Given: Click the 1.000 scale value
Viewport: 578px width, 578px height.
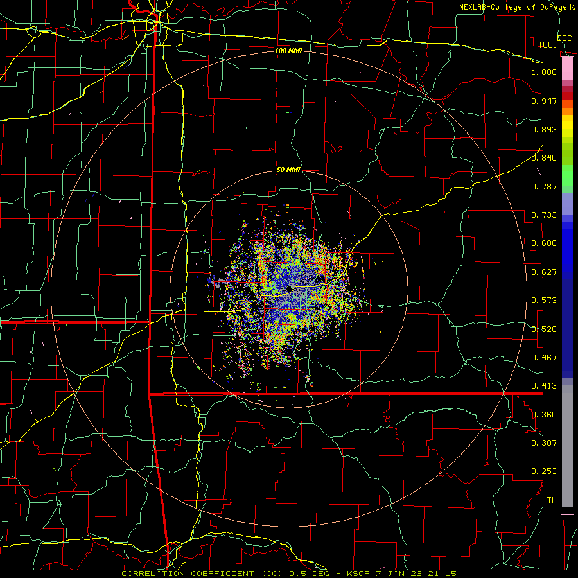Looking at the screenshot, I should click(544, 72).
